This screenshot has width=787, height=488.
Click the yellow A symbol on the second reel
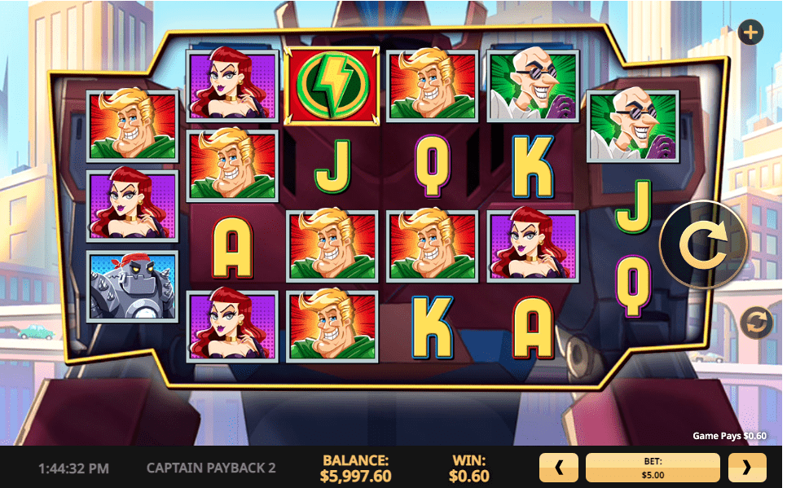tap(232, 247)
